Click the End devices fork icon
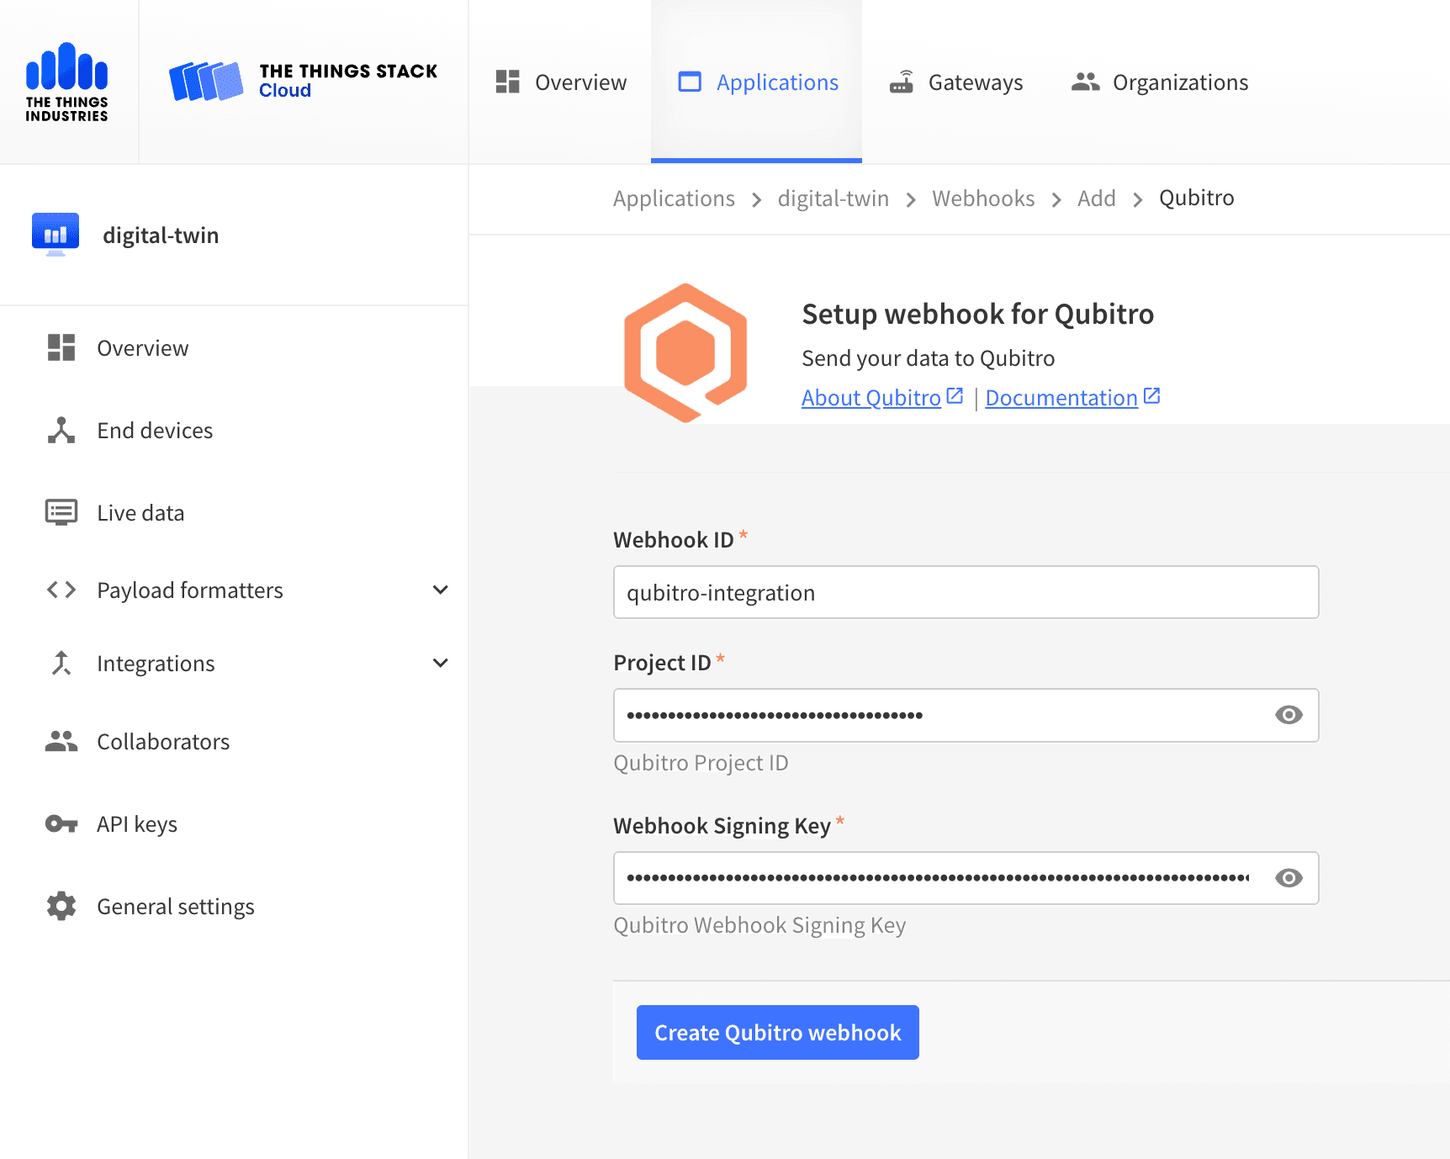 [61, 430]
